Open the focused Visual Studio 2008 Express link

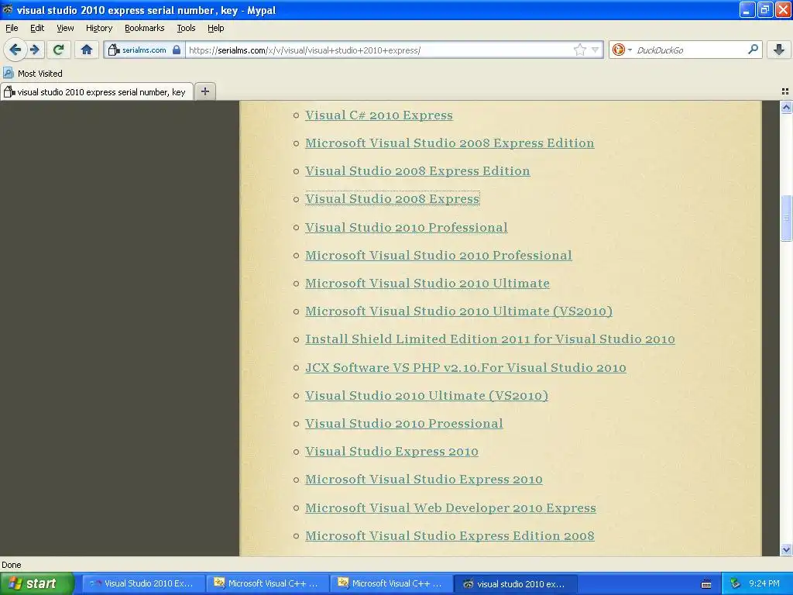coord(392,199)
